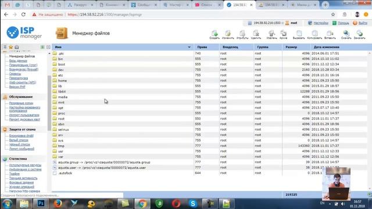
Task: Collapse the Статистика section header
Action: (x=18, y=158)
